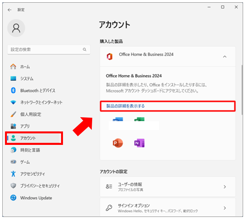
Task: Click the user profile avatar
Action: point(16,28)
